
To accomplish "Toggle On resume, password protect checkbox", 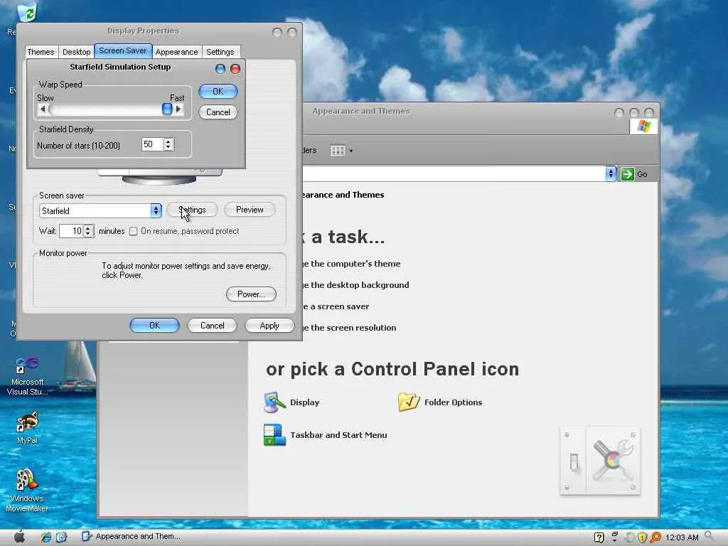I will coord(133,231).
